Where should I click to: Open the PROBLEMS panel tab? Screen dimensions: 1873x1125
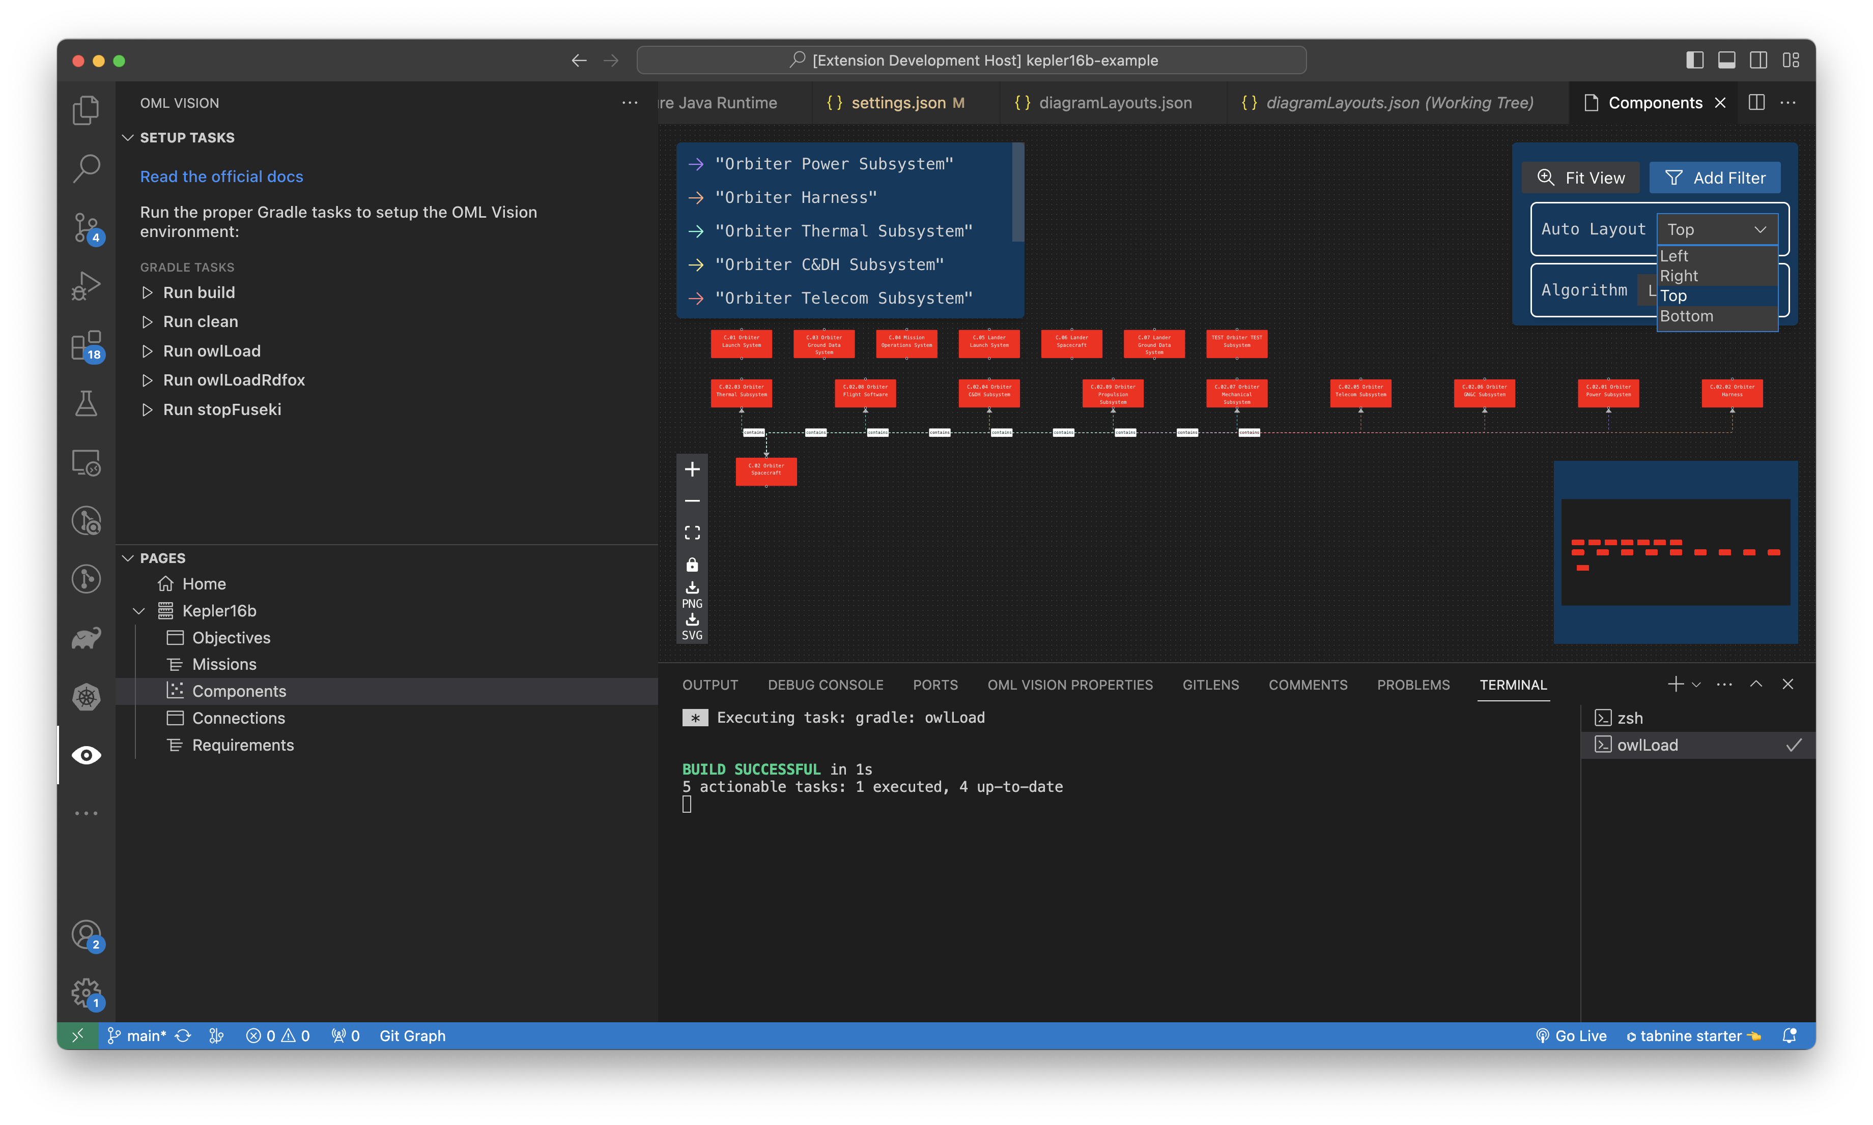1413,685
